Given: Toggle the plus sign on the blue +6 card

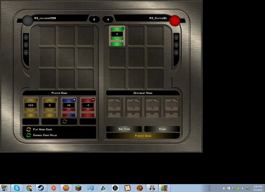Looking at the screenshot, I should [x=74, y=100].
